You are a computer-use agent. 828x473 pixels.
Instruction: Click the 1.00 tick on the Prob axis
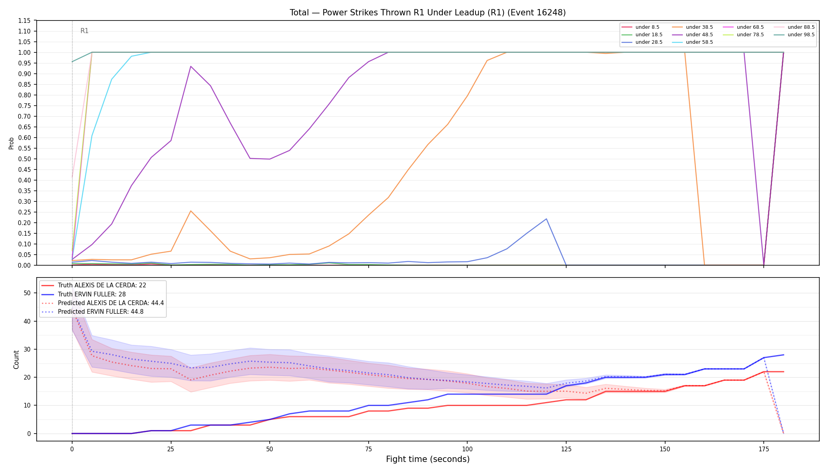tap(24, 52)
